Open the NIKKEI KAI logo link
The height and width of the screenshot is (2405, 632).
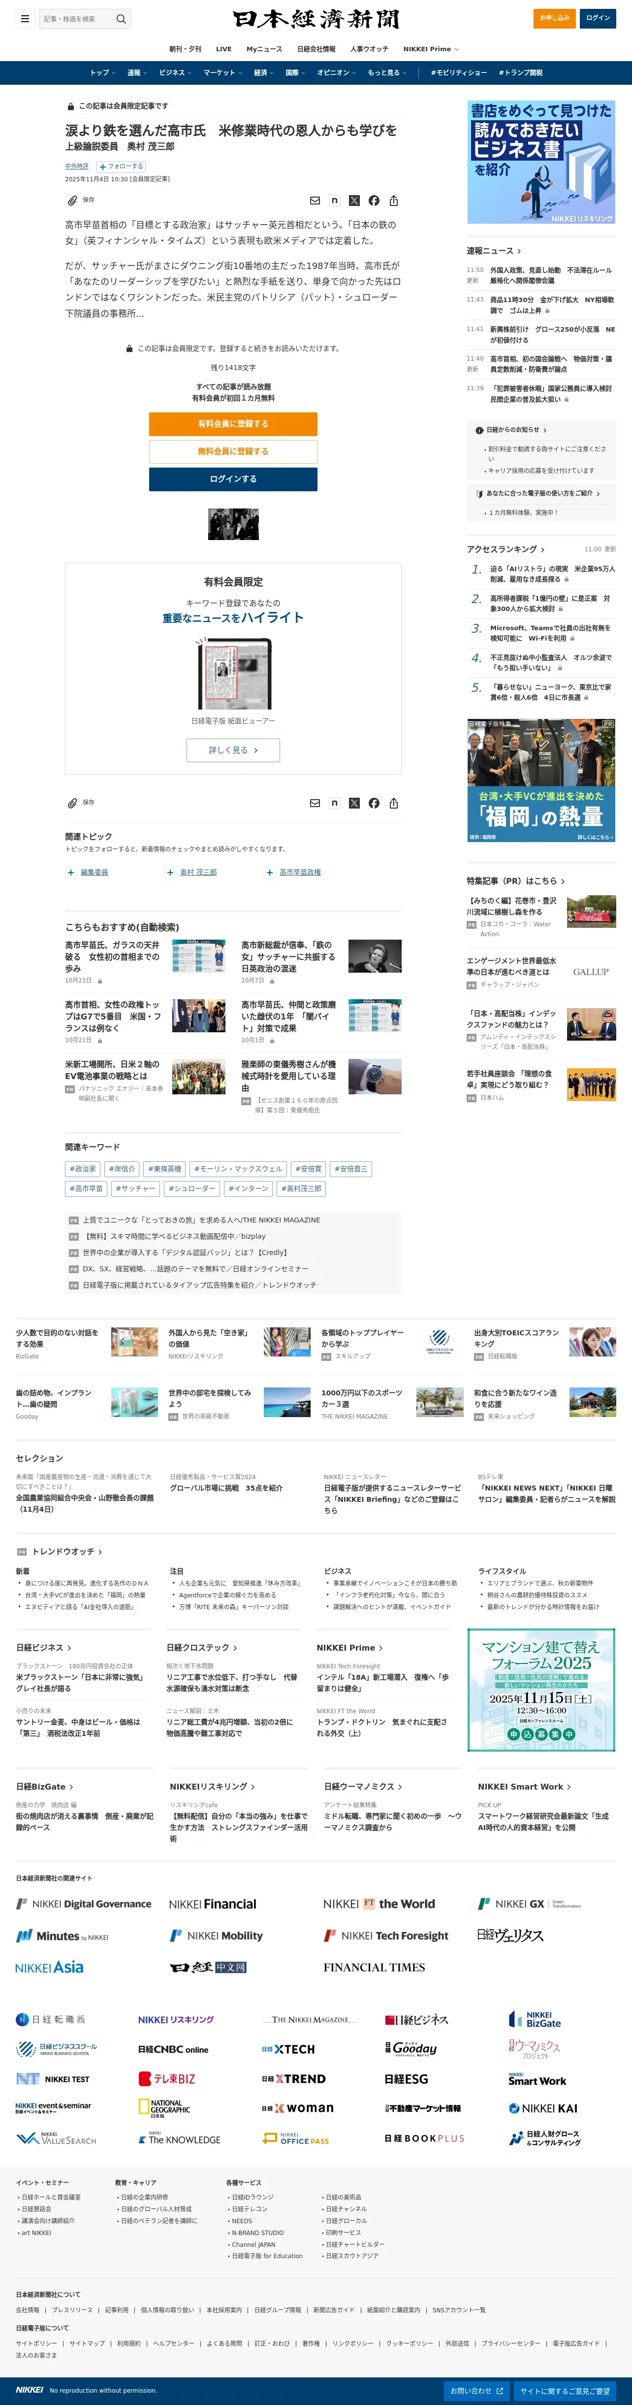point(542,2109)
